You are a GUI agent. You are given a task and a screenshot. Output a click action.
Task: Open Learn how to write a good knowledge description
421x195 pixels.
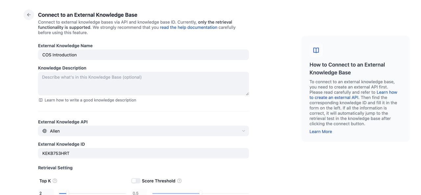90,100
